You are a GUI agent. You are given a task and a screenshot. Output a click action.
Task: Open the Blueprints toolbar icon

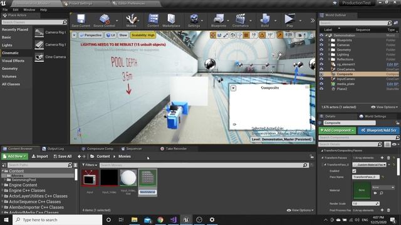219,21
